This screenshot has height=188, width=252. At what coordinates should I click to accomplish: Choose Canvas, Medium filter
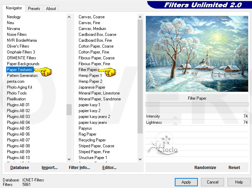[92, 29]
